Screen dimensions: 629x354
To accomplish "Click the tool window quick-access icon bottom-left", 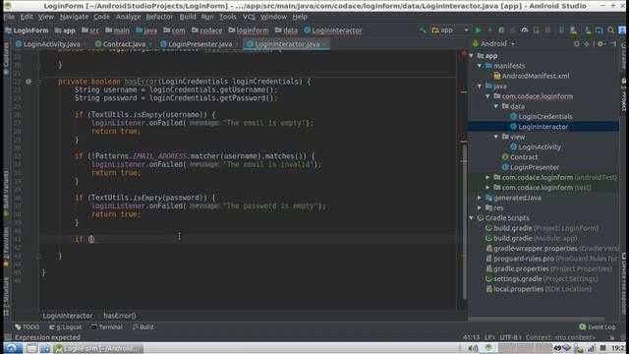I will [8, 337].
